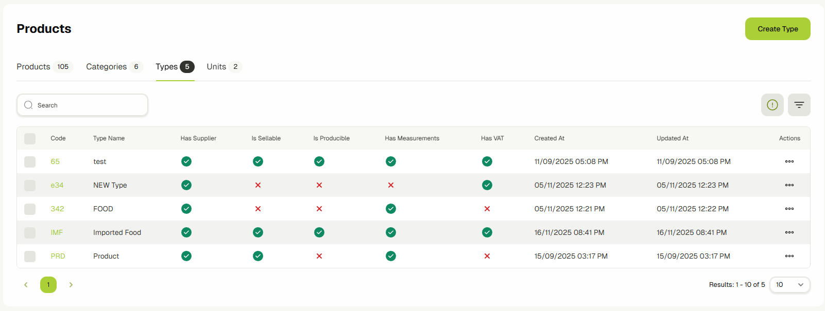Click previous page arrow in pagination

coord(26,285)
